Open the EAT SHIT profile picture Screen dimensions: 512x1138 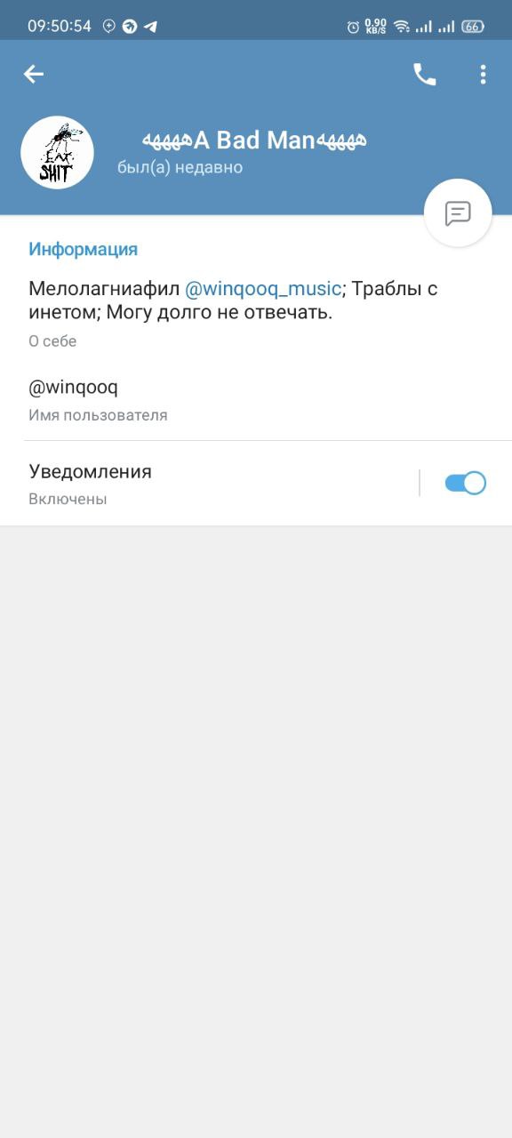point(57,152)
